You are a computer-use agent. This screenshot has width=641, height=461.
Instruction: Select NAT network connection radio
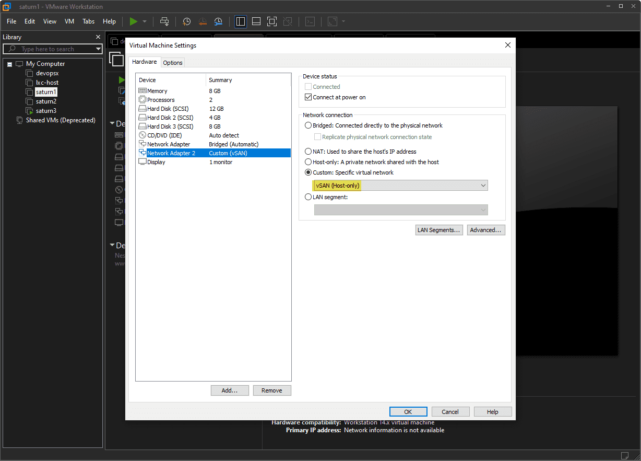pyautogui.click(x=308, y=152)
